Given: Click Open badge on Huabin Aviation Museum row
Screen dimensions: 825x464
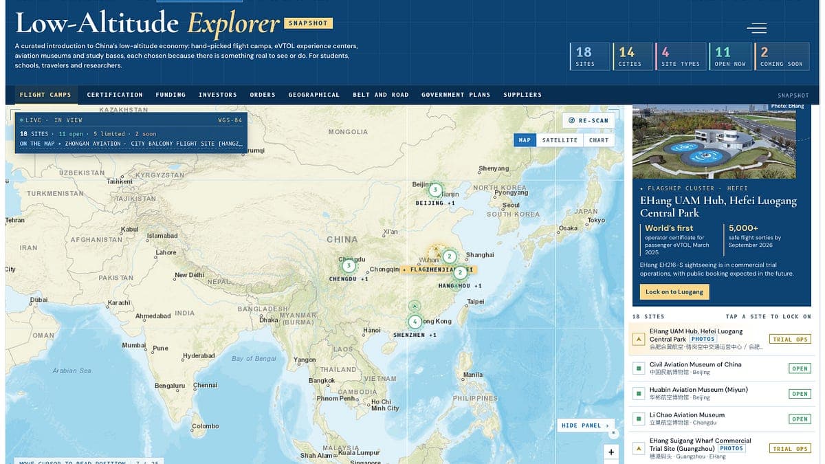Looking at the screenshot, I should tap(800, 394).
